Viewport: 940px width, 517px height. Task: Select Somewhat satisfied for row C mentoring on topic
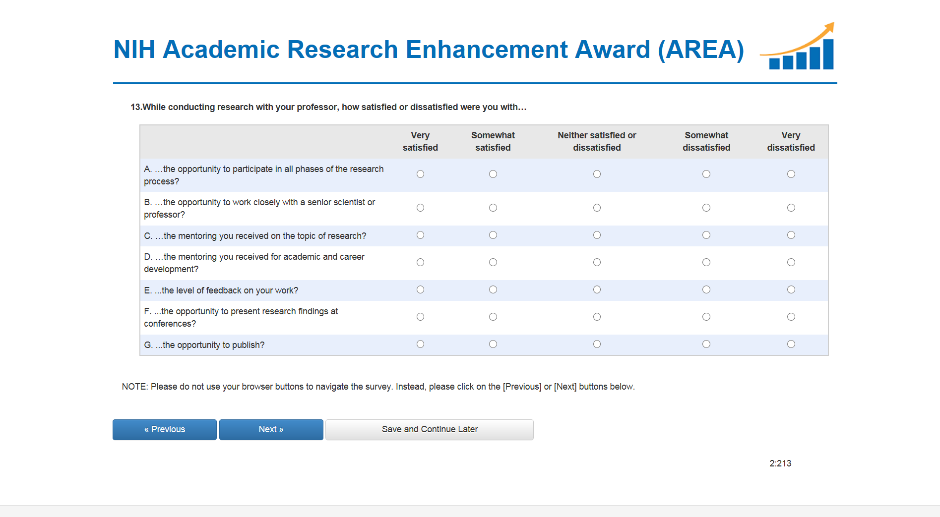(x=493, y=235)
